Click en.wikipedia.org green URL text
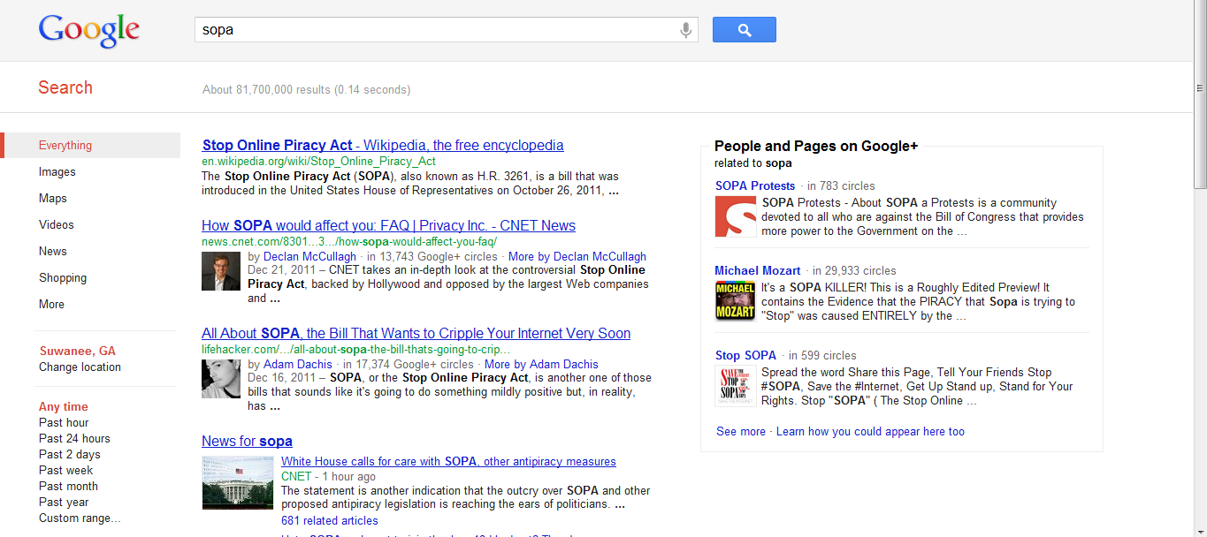This screenshot has height=537, width=1207. 318,162
